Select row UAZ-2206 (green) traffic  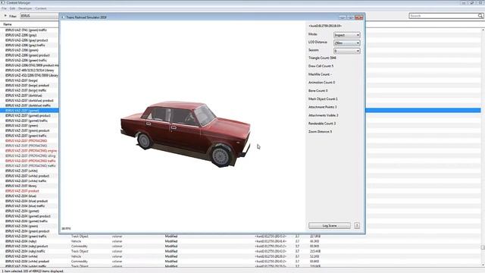click(x=26, y=60)
